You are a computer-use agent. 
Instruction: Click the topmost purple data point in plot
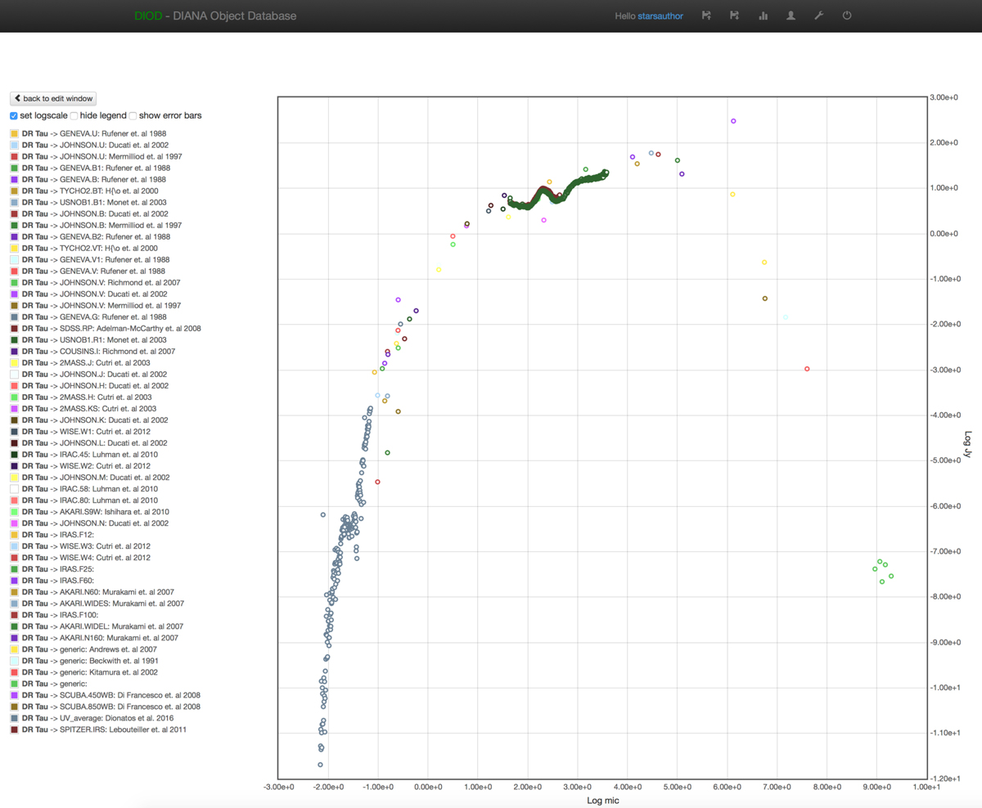click(733, 121)
